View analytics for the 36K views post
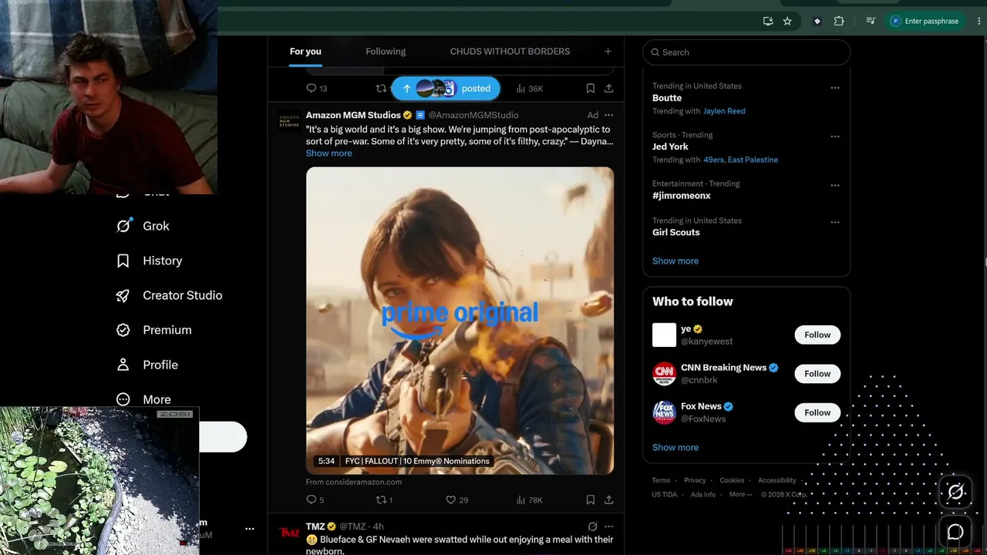The image size is (987, 555). pos(530,89)
